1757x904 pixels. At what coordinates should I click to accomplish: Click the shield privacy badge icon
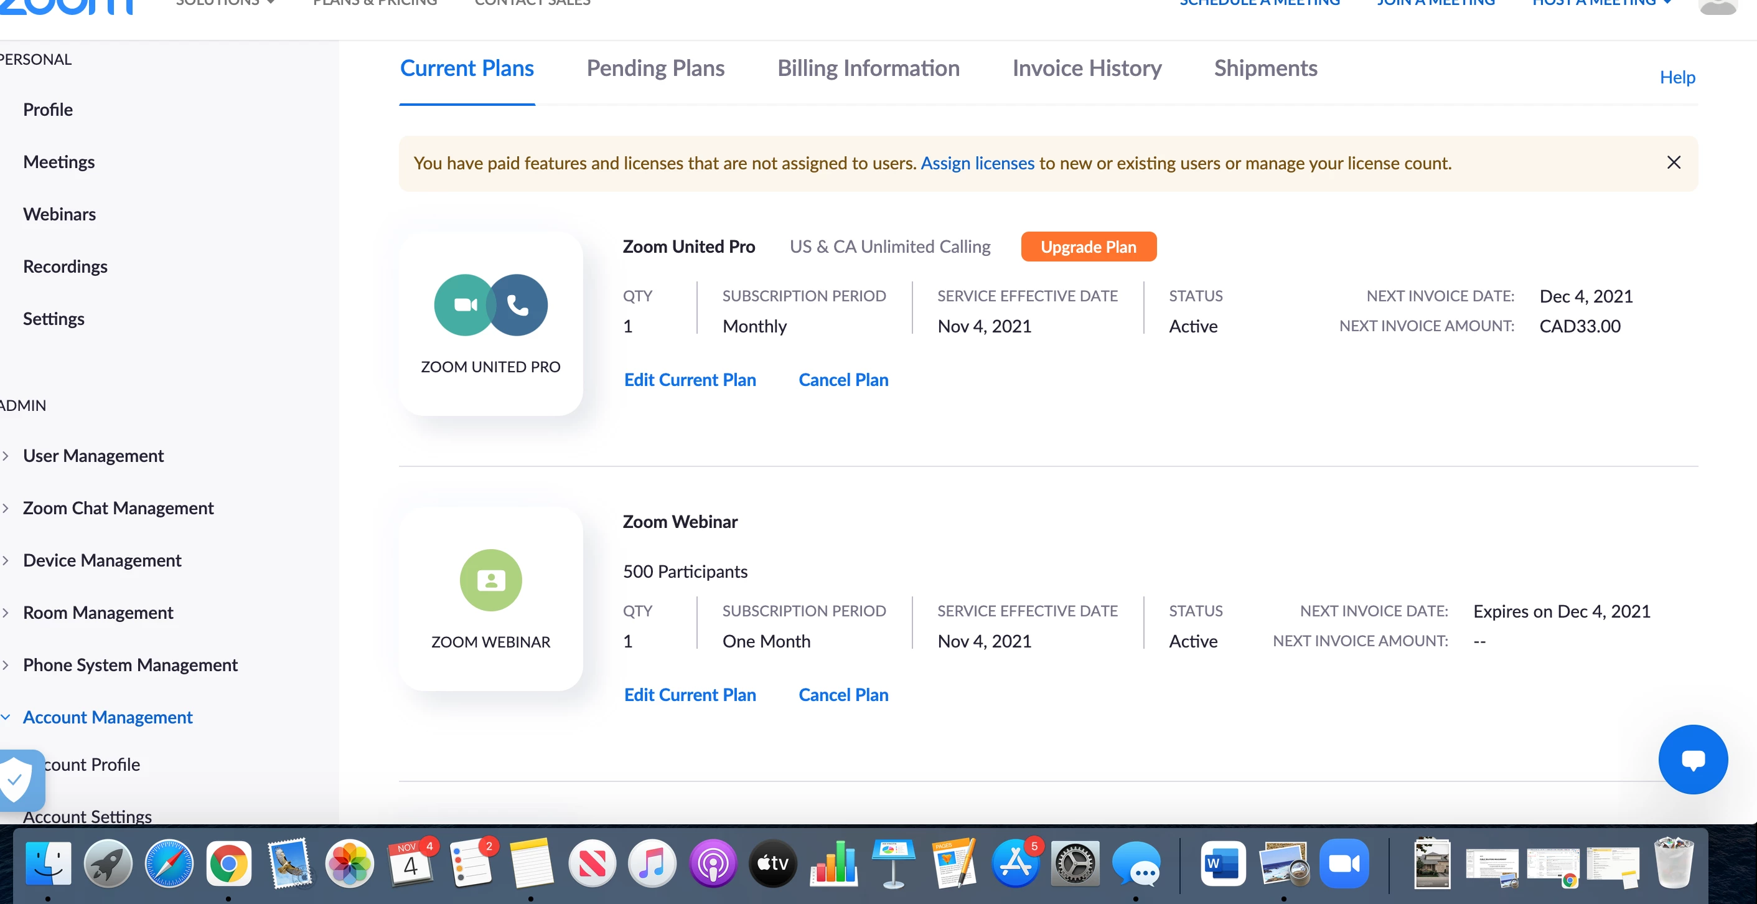17,779
